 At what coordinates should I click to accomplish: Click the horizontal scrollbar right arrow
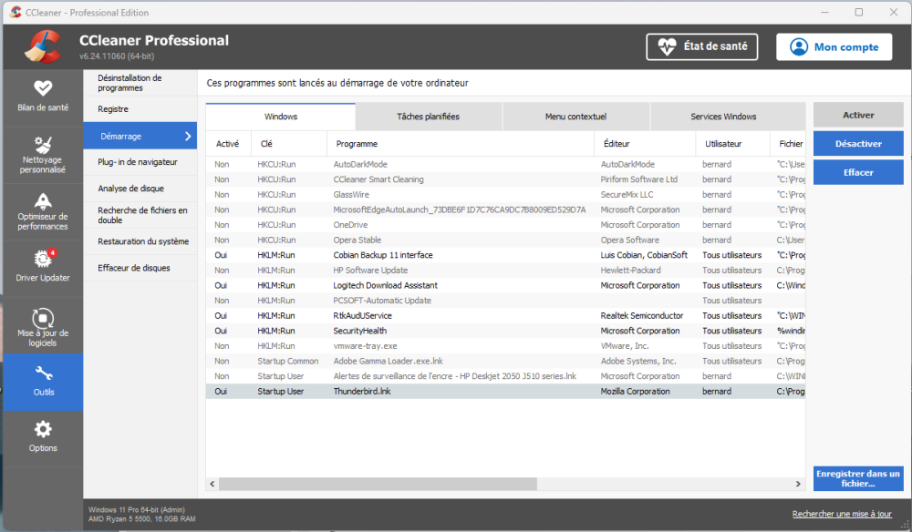(x=797, y=484)
